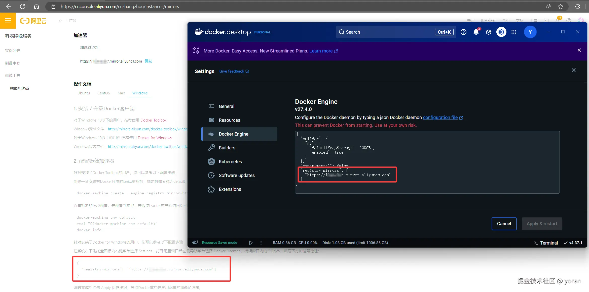Switch to the CentOS docs tab
The height and width of the screenshot is (292, 589).
click(104, 93)
